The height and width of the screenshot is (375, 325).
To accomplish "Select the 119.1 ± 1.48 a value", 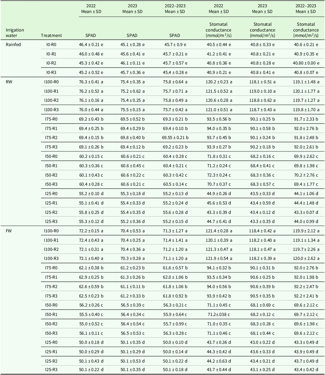I will coord(306,82).
